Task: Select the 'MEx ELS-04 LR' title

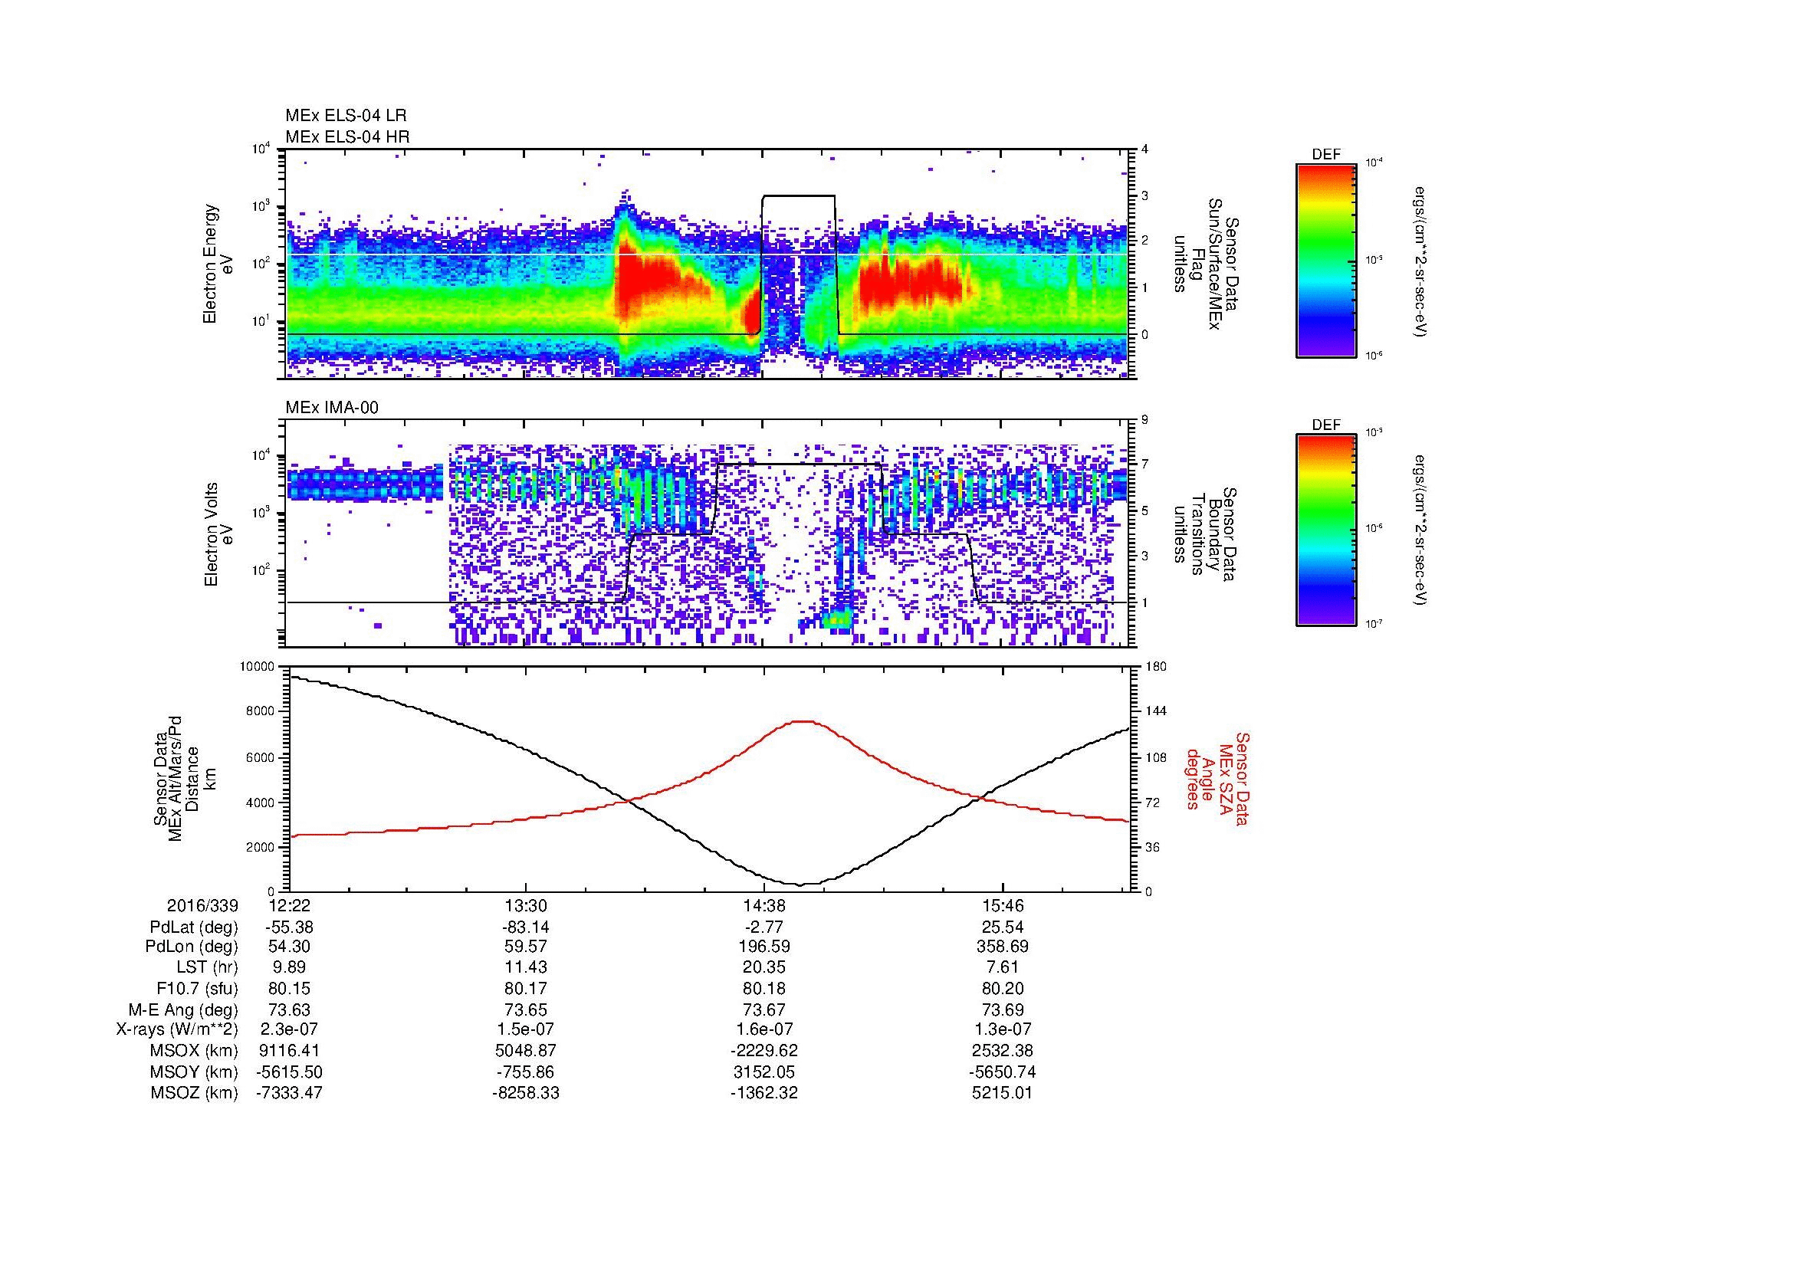Action: (x=346, y=116)
